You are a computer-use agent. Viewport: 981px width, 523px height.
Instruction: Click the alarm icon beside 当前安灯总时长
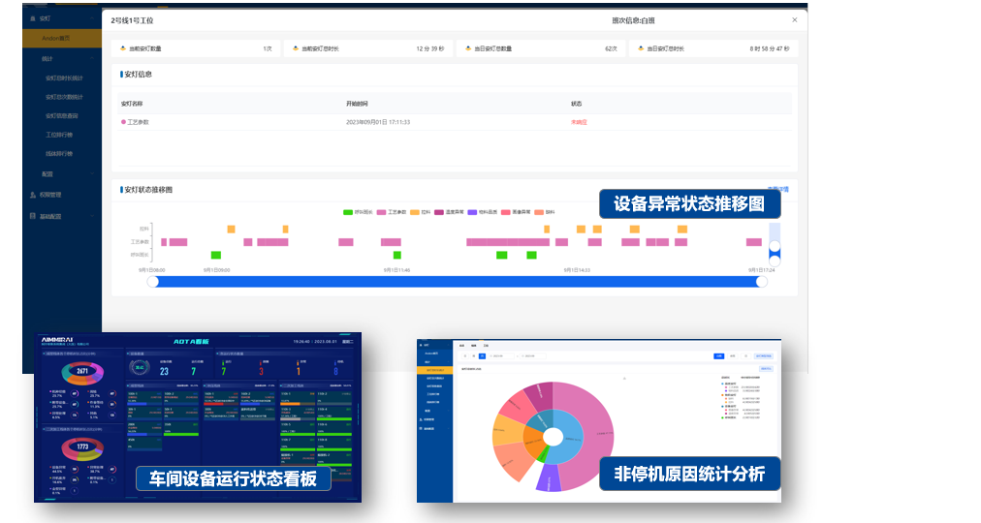(x=293, y=48)
